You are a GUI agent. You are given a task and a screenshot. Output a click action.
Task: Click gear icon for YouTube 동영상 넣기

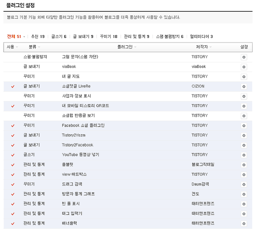click(x=244, y=155)
